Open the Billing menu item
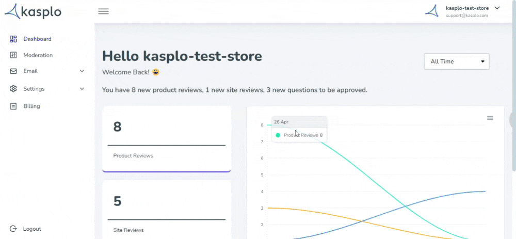516x239 pixels. 31,106
